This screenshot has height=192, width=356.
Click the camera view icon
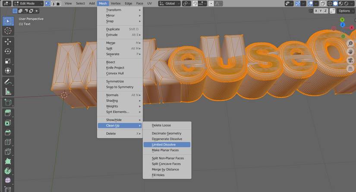[350, 60]
